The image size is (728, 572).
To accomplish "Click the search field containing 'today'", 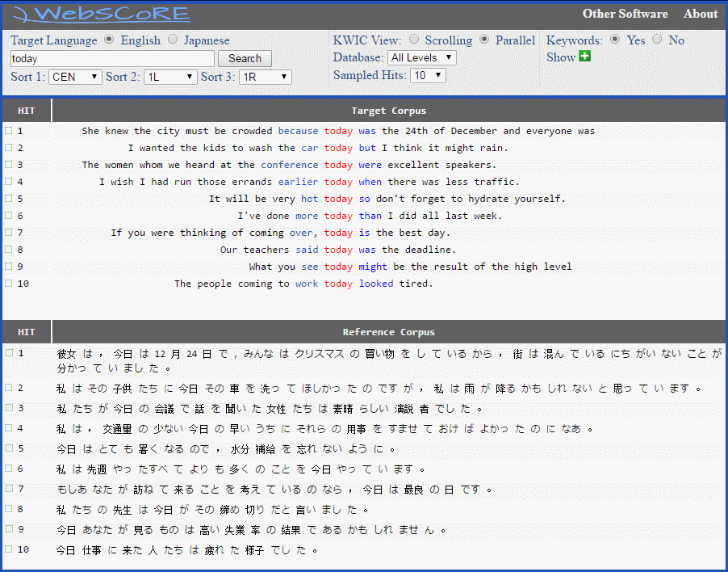I will (112, 59).
